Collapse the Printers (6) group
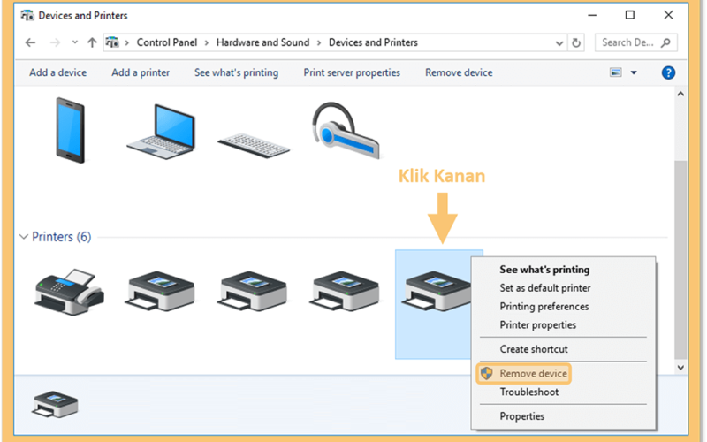This screenshot has width=707, height=442. pyautogui.click(x=24, y=237)
